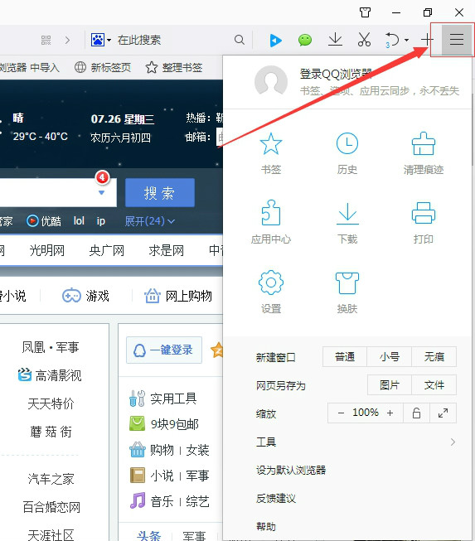
Task: Open downloads from toolbar arrow icon
Action: pos(335,39)
